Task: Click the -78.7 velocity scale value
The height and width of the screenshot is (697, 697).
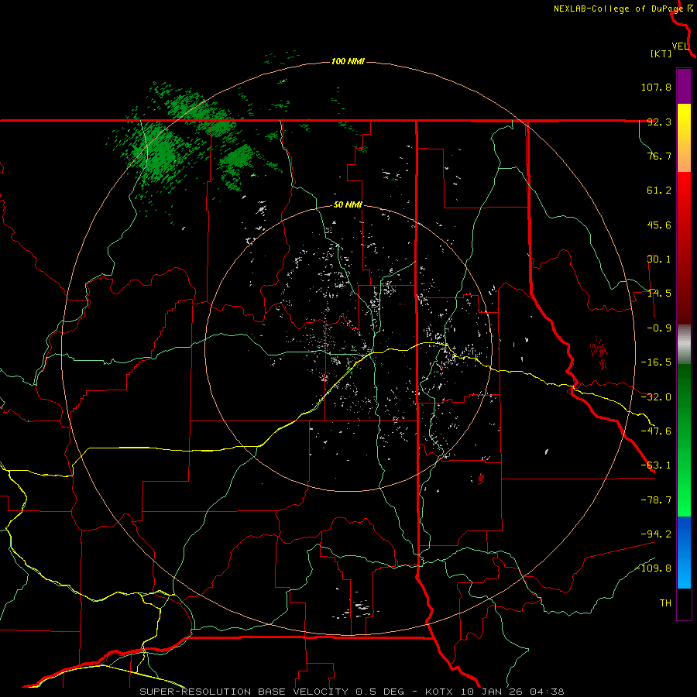Action: [x=656, y=500]
